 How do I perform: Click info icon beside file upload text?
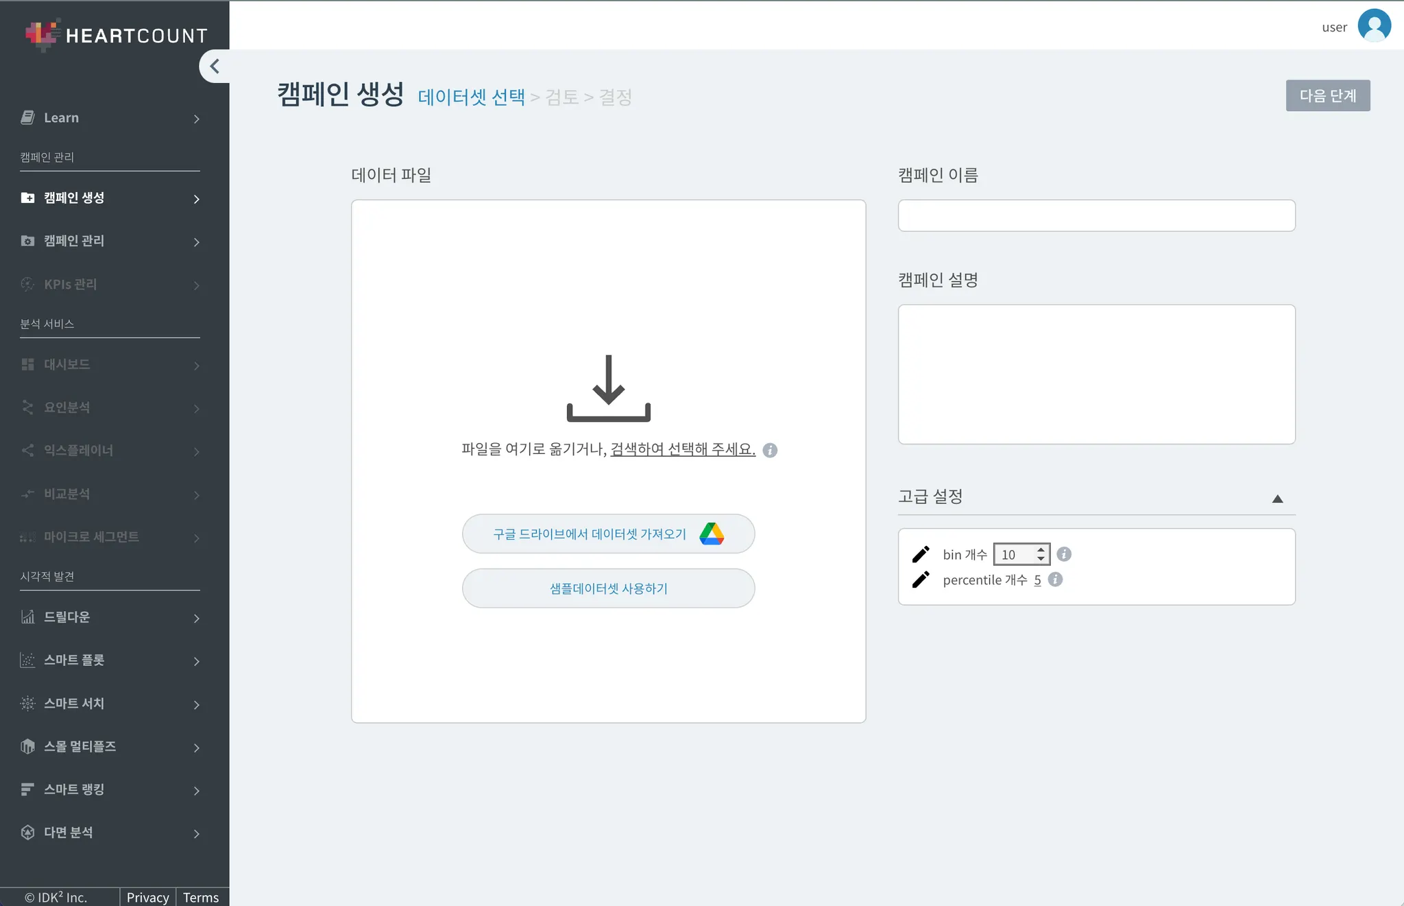770,450
